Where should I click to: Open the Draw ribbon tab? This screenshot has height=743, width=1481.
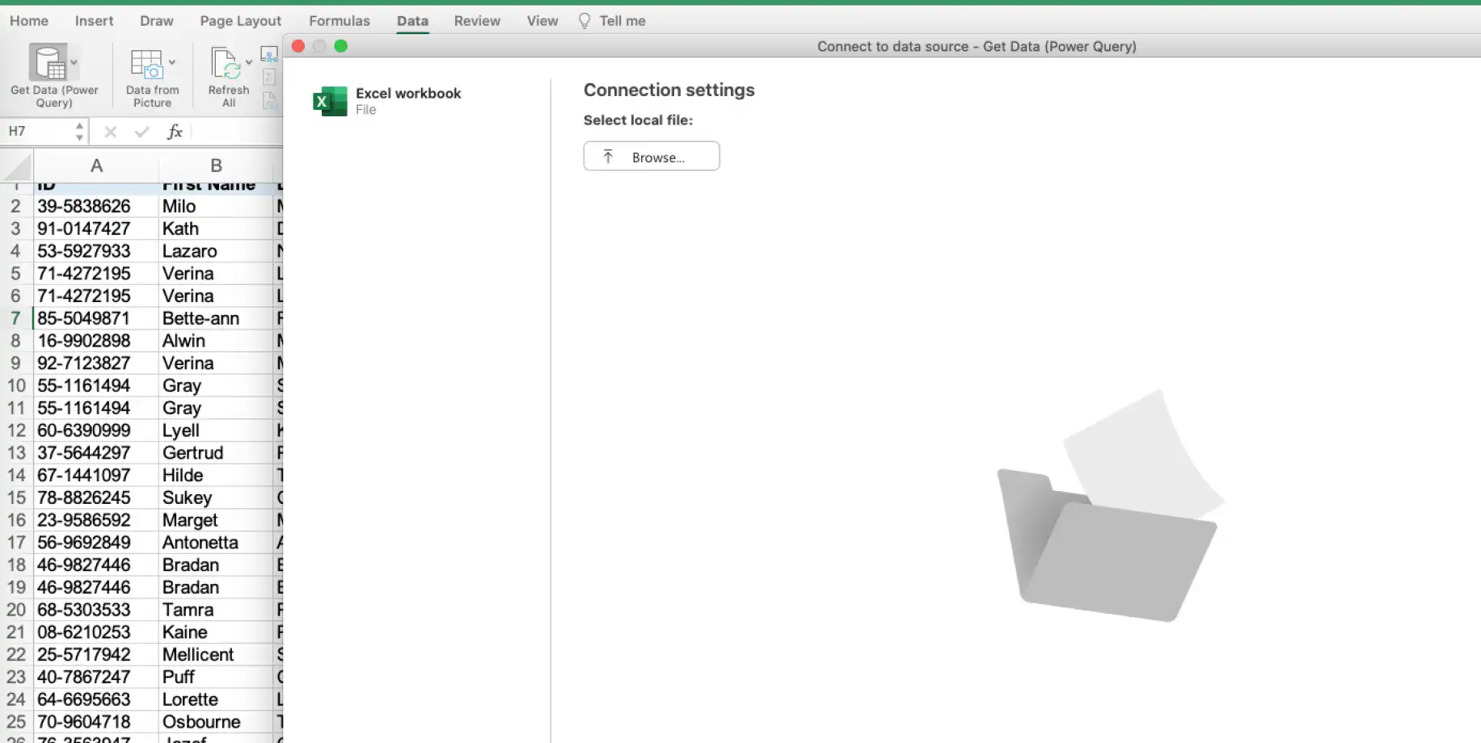[157, 21]
